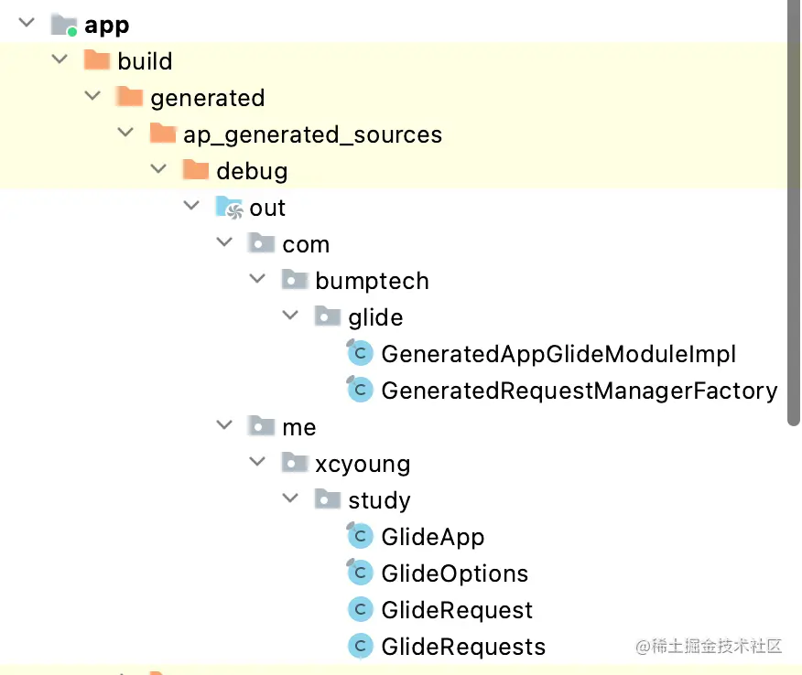This screenshot has width=802, height=675.
Task: Select the GlideOptions file name
Action: pos(455,573)
